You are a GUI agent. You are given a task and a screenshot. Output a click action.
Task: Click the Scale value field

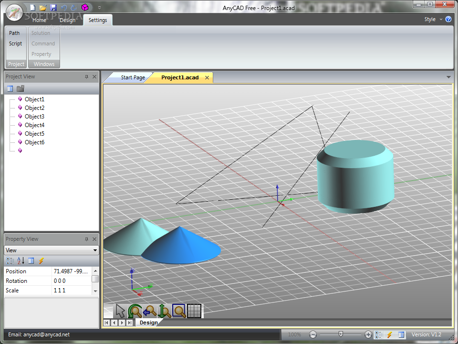(72, 290)
